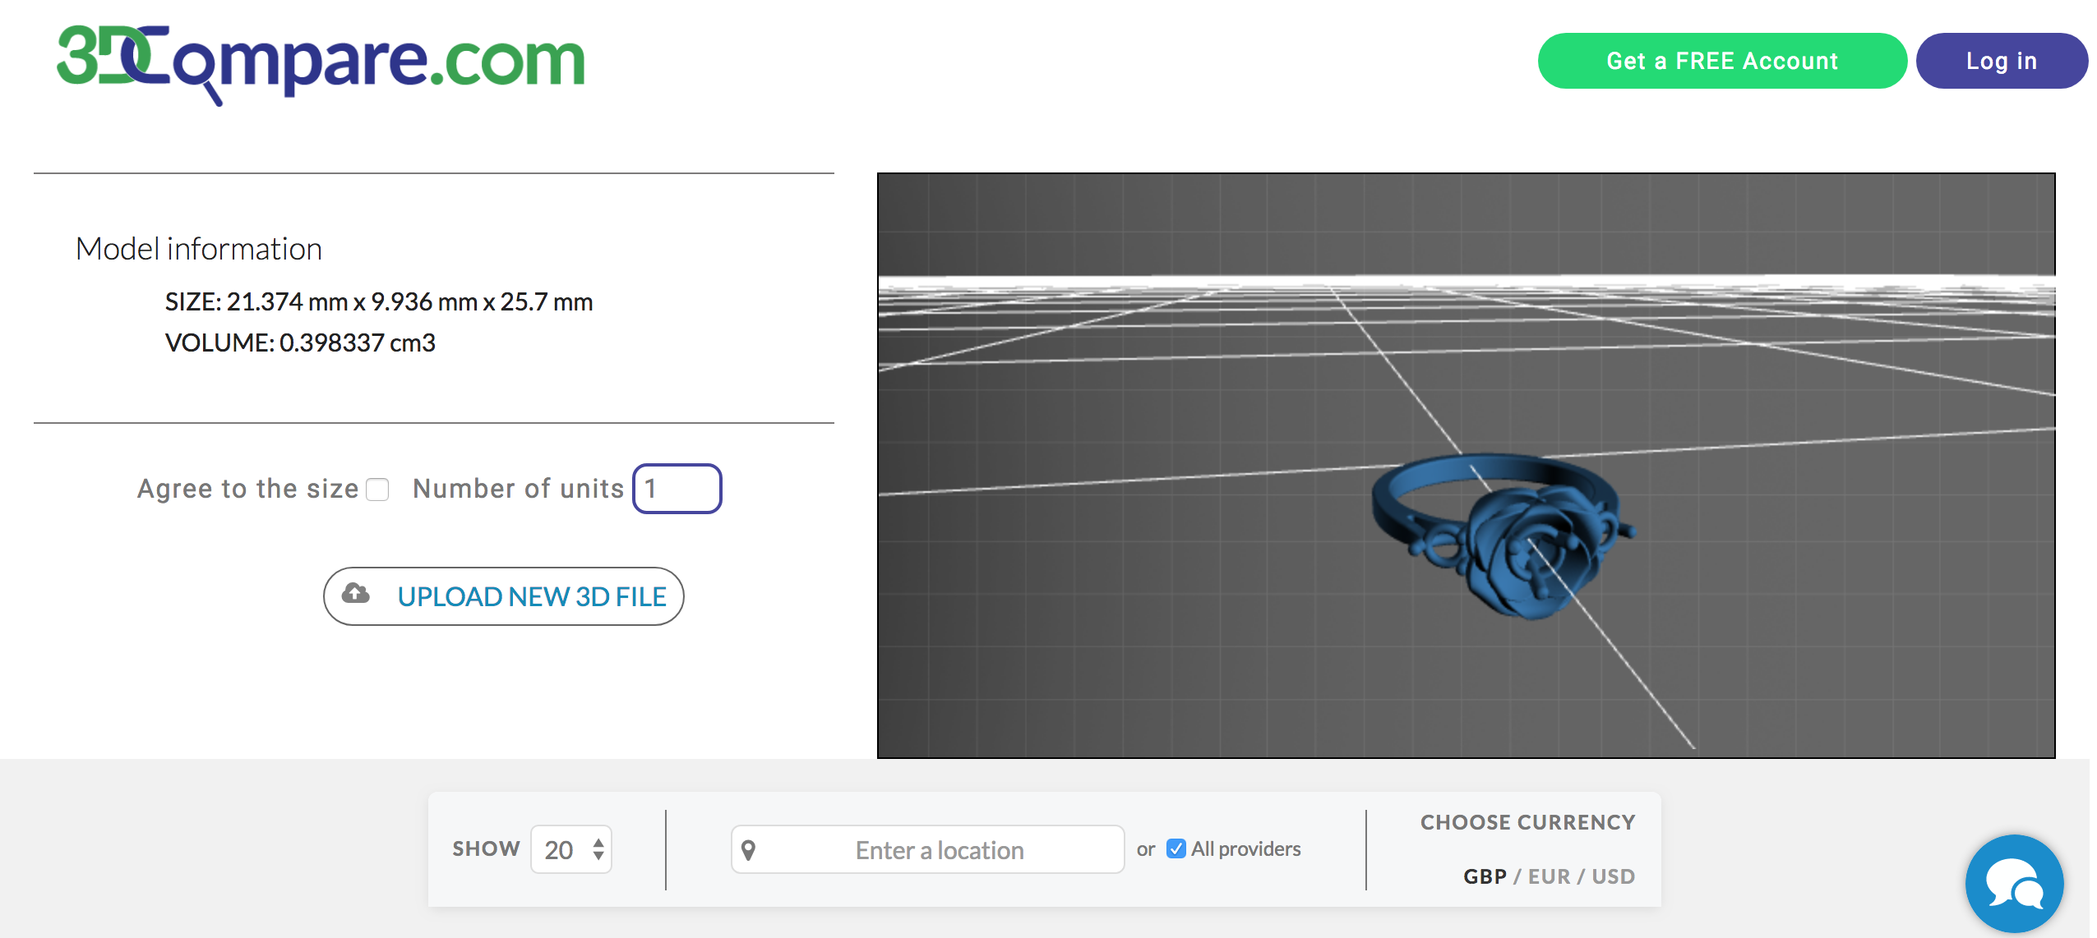The image size is (2097, 938).
Task: Click the Number of units field
Action: coord(677,489)
